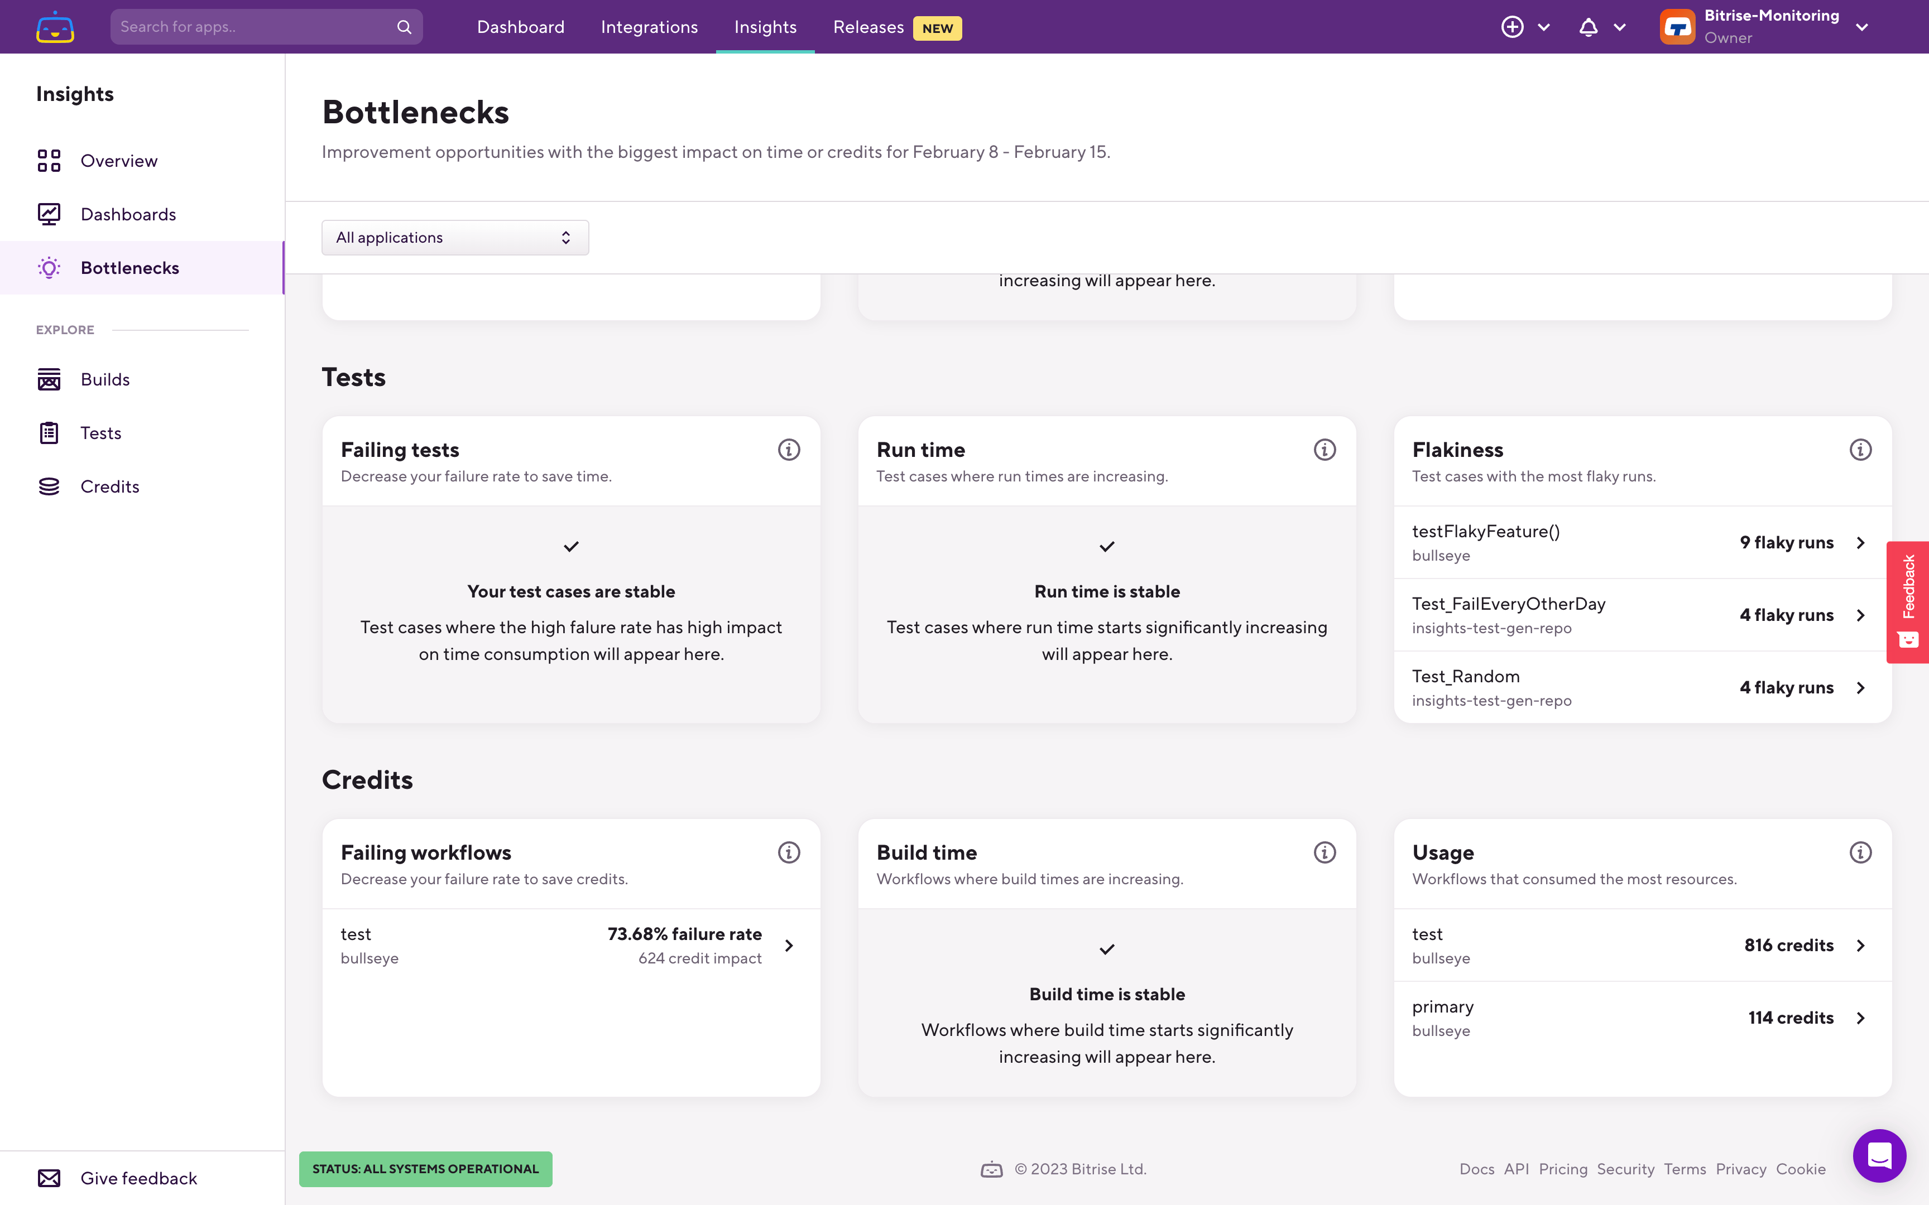Open the notifications bell
Screen dimensions: 1929x1205
point(1588,26)
